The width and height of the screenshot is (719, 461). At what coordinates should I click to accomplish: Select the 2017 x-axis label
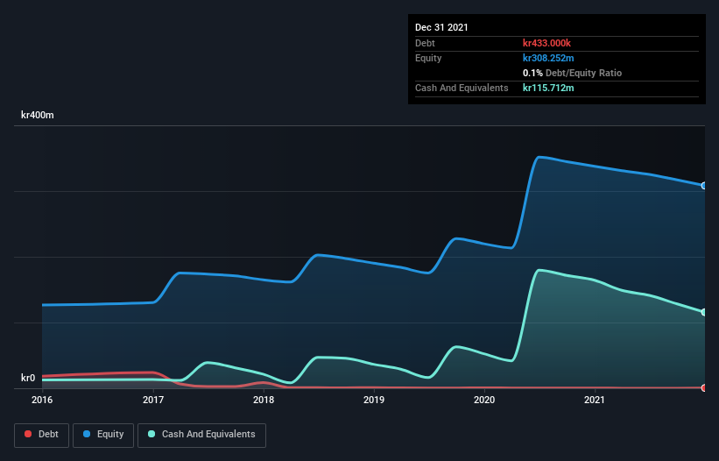point(153,400)
